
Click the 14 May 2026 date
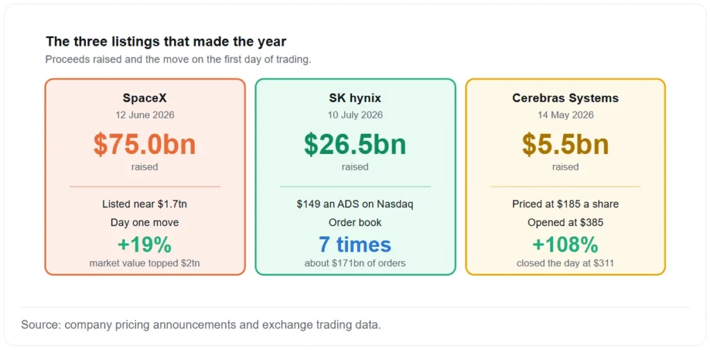566,115
